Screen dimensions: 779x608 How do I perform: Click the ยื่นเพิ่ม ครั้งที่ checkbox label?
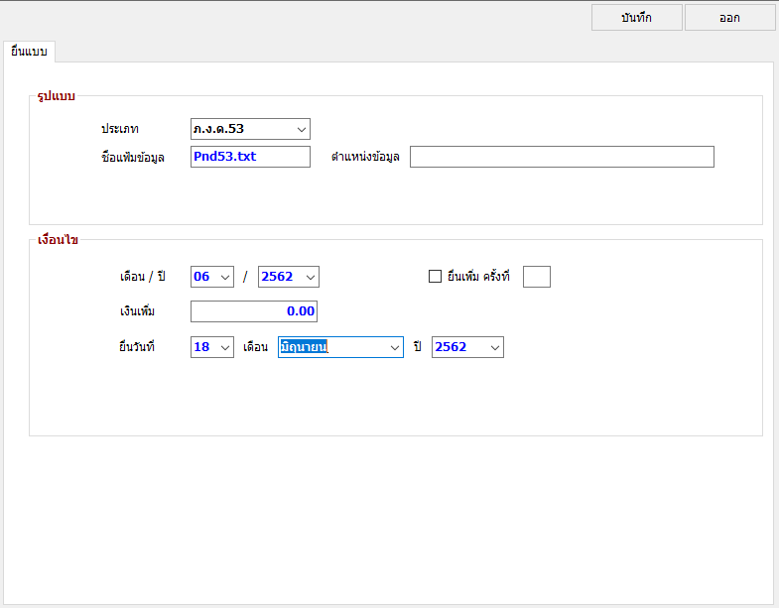click(x=478, y=276)
